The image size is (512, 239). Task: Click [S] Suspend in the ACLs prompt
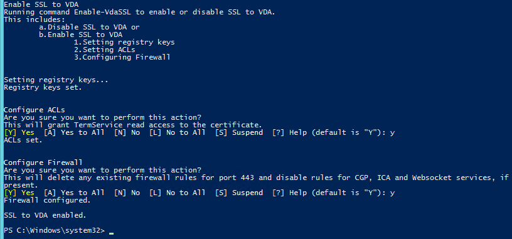pyautogui.click(x=239, y=132)
